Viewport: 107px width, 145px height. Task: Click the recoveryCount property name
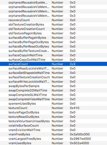(19, 20)
